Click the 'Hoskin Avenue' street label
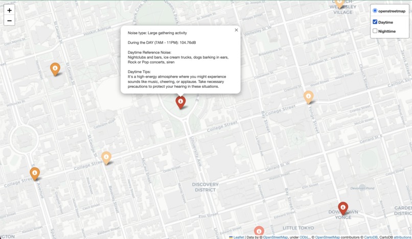Screen dimensions: 412x239 (97, 31)
